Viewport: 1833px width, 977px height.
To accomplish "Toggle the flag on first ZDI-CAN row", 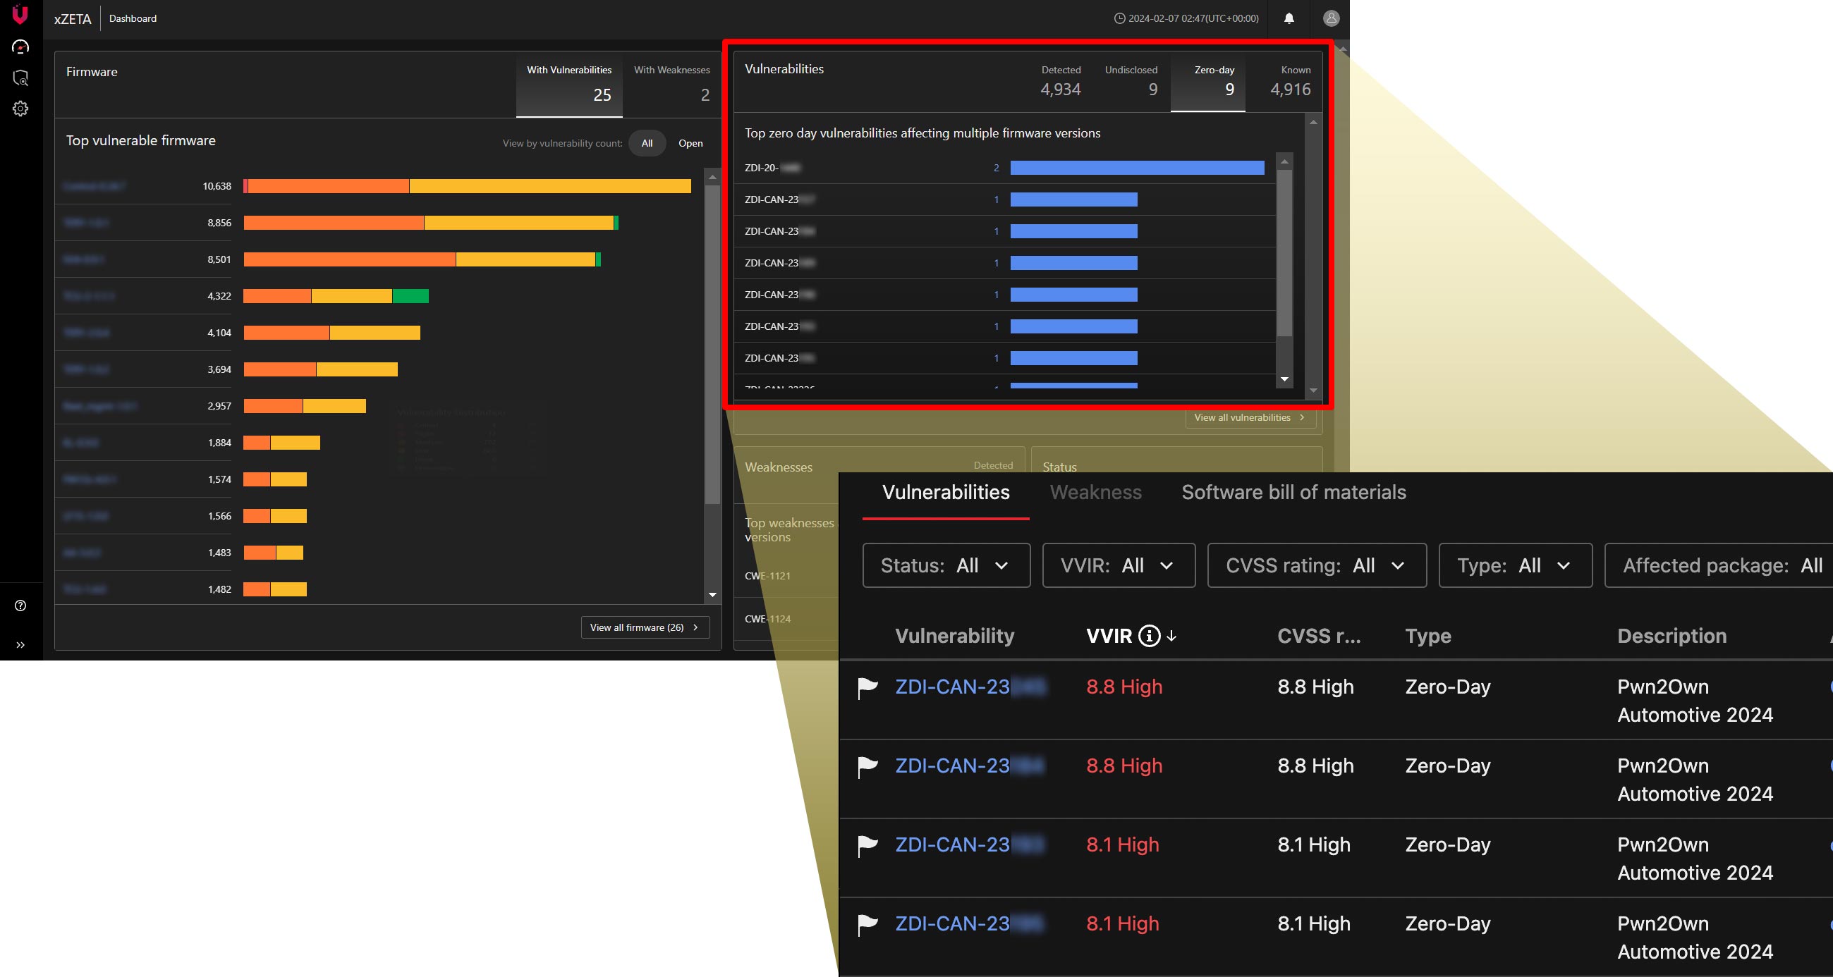I will pyautogui.click(x=867, y=687).
